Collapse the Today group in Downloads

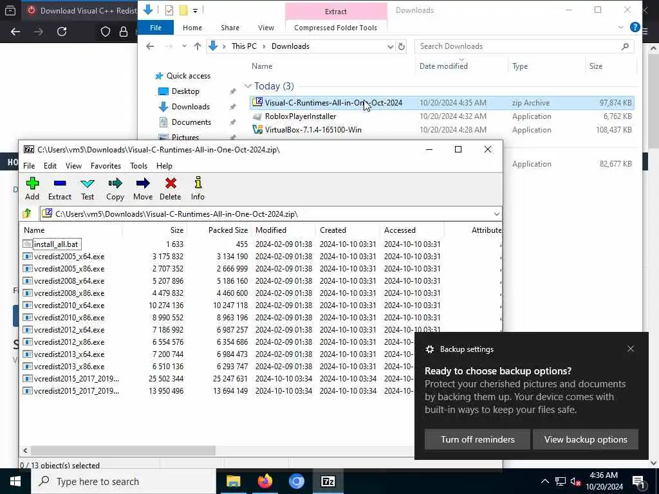pyautogui.click(x=248, y=86)
